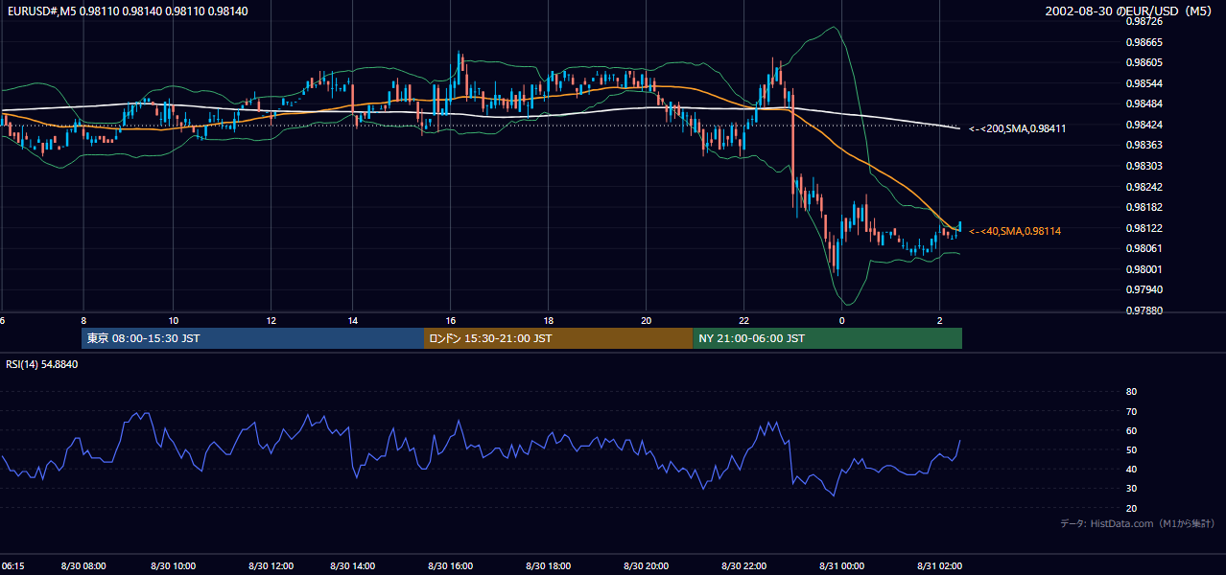
Task: Click the 40 SMA 0.98114 label
Action: tap(1015, 231)
